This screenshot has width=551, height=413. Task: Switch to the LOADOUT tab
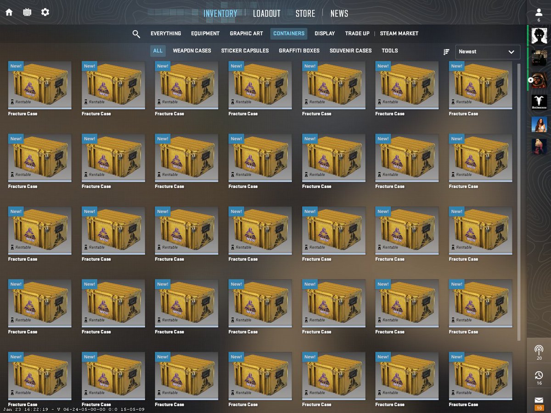pyautogui.click(x=267, y=13)
